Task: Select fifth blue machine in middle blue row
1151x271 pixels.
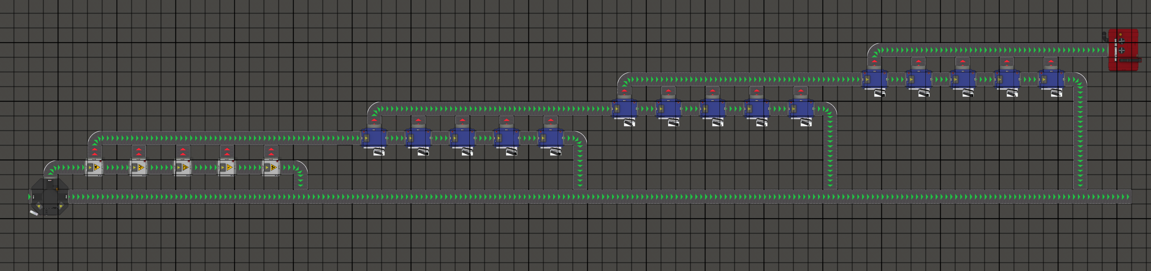Action: pyautogui.click(x=801, y=108)
